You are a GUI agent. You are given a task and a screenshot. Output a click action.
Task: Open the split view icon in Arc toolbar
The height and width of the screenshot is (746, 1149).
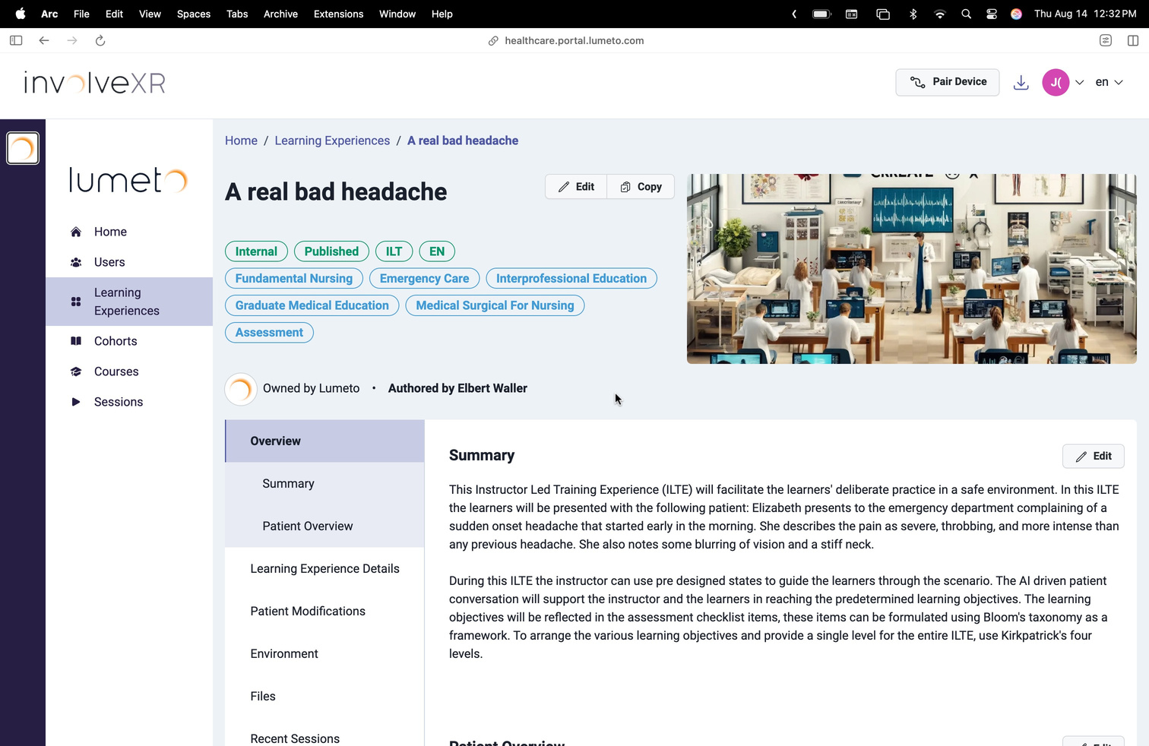click(x=1133, y=40)
